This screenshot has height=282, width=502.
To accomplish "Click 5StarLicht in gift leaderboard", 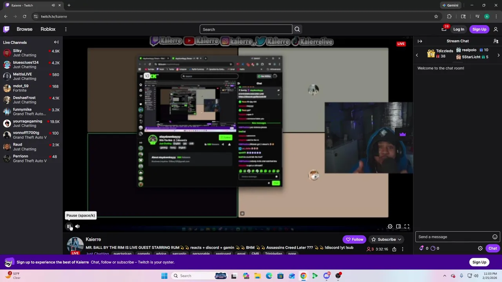I will coord(471,57).
